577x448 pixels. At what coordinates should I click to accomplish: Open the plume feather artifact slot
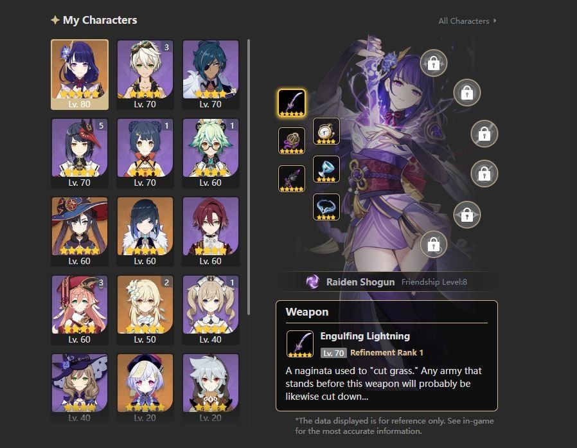(292, 179)
